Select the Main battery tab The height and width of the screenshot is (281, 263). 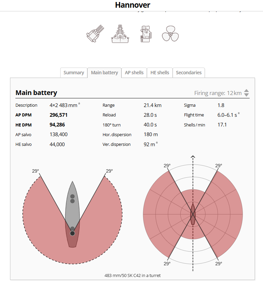(x=104, y=73)
